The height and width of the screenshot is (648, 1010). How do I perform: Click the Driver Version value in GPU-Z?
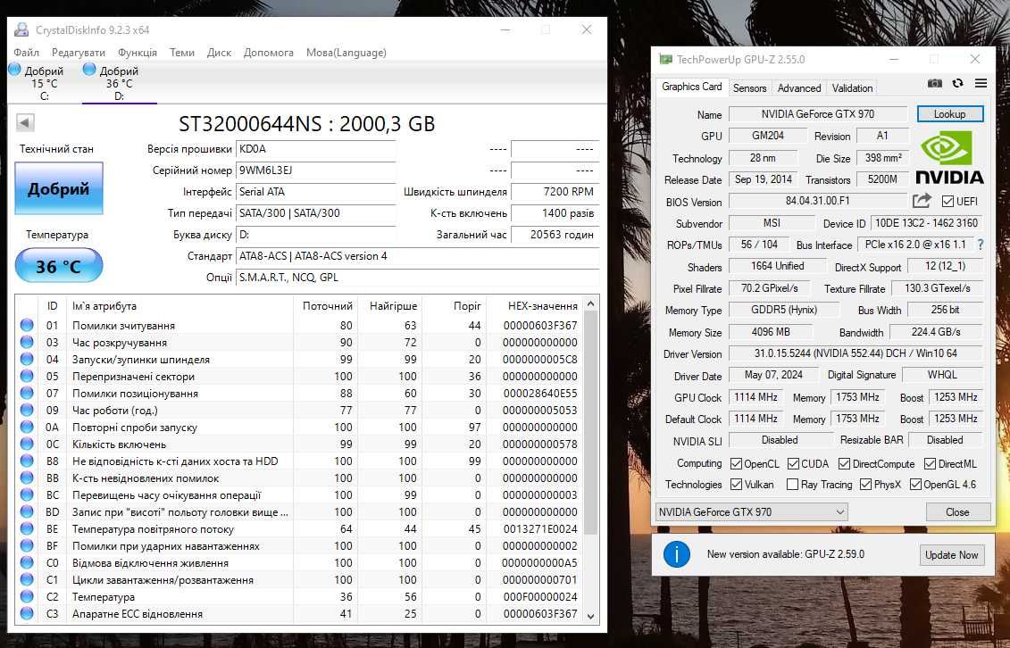tap(856, 353)
